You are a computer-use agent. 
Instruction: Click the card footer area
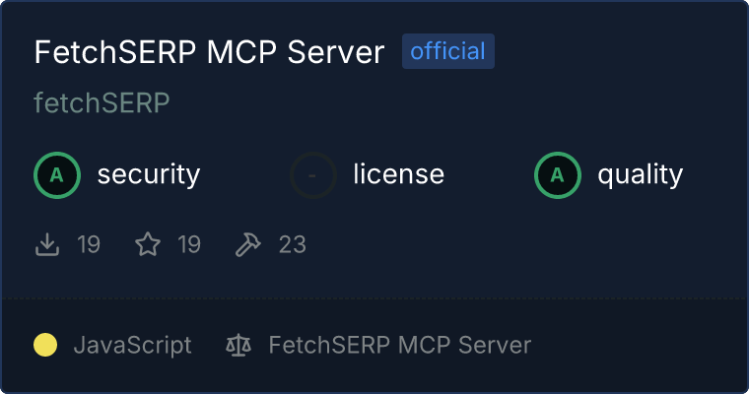(374, 346)
